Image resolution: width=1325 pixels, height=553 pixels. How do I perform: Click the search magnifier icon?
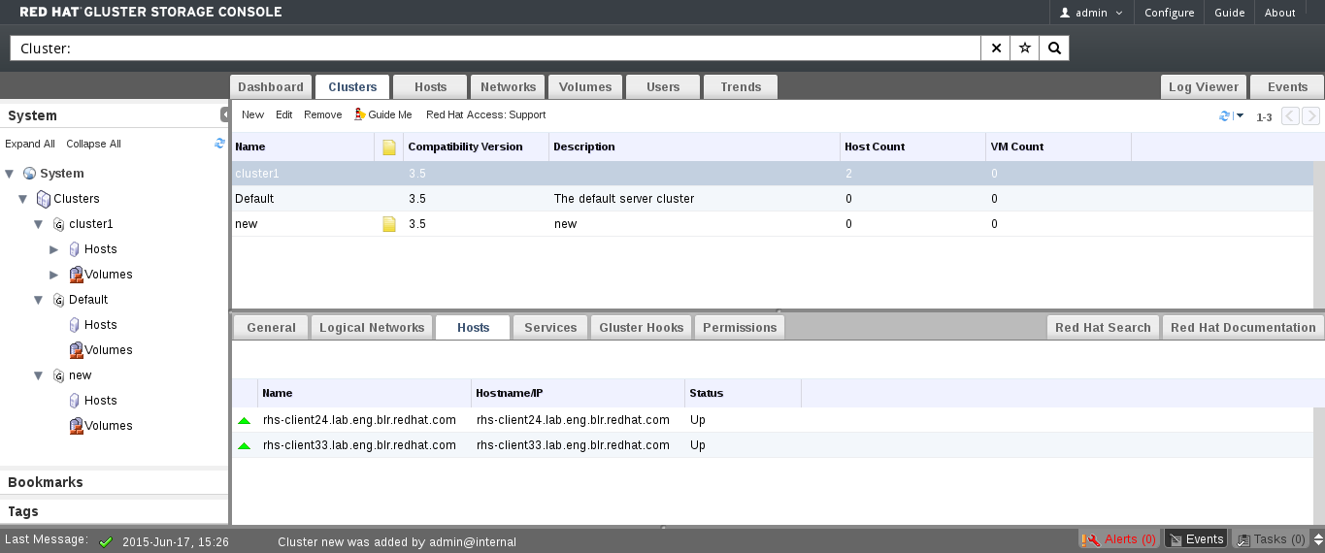1054,49
